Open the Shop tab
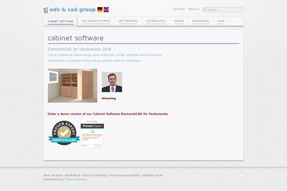Image resolution: width=287 pixels, height=191 pixels. click(x=221, y=21)
